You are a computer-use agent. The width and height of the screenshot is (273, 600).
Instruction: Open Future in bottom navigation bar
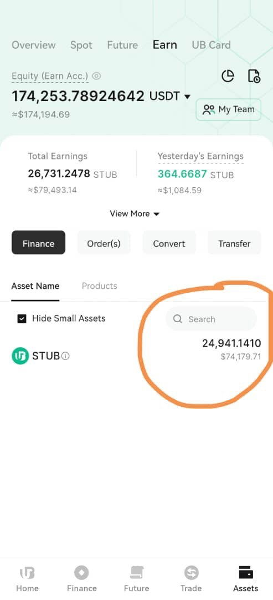click(x=136, y=579)
